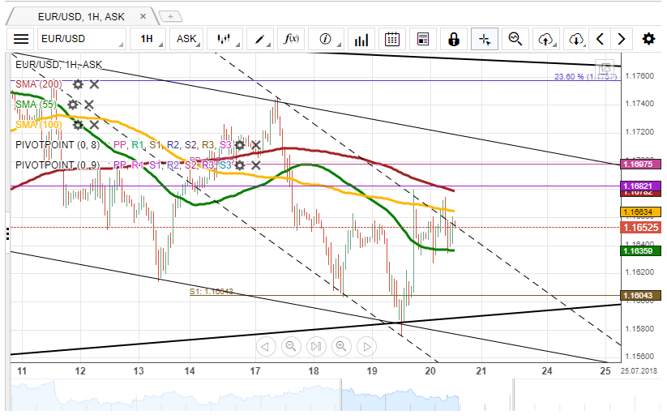This screenshot has width=667, height=419.
Task: Add a new chart tab
Action: pyautogui.click(x=171, y=15)
